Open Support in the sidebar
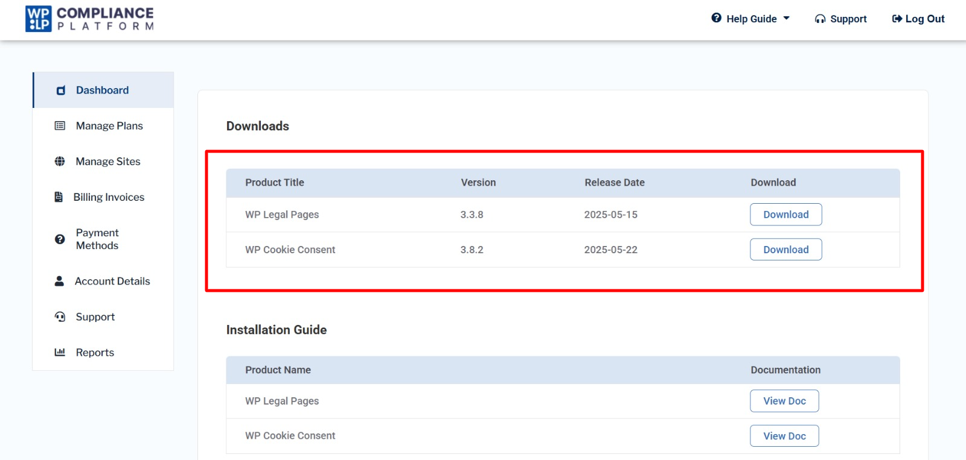This screenshot has width=966, height=460. click(x=103, y=317)
